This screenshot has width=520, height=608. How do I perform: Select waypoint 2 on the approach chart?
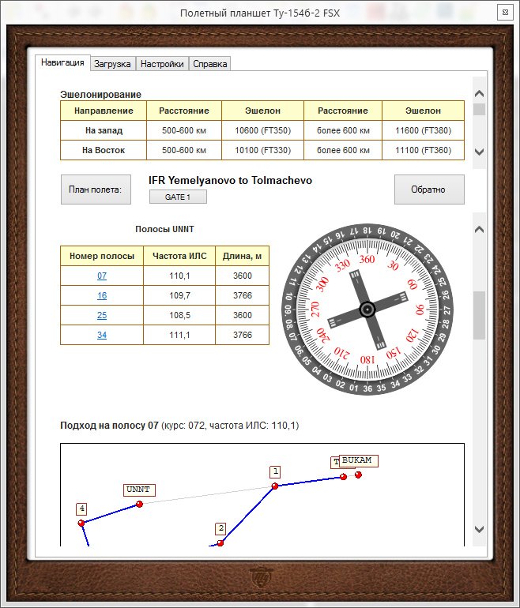coord(220,542)
